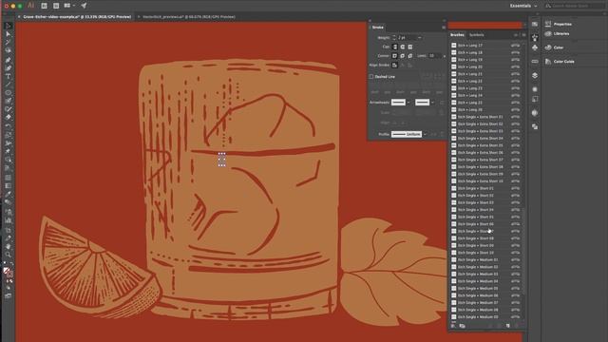
Task: Open the Symbols club icon in dock
Action: click(x=535, y=47)
